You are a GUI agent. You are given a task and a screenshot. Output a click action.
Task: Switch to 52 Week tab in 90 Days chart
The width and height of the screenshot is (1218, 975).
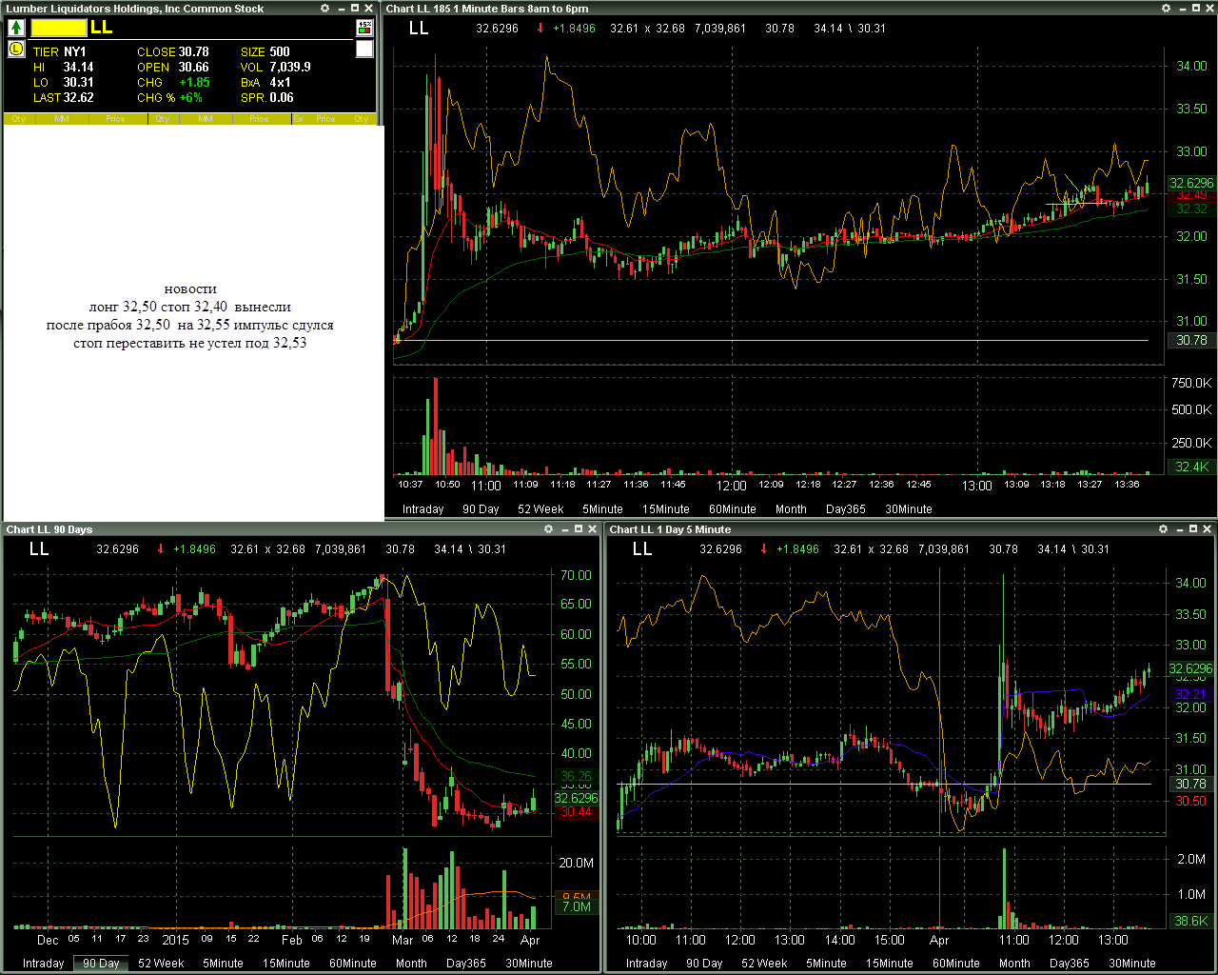point(161,964)
